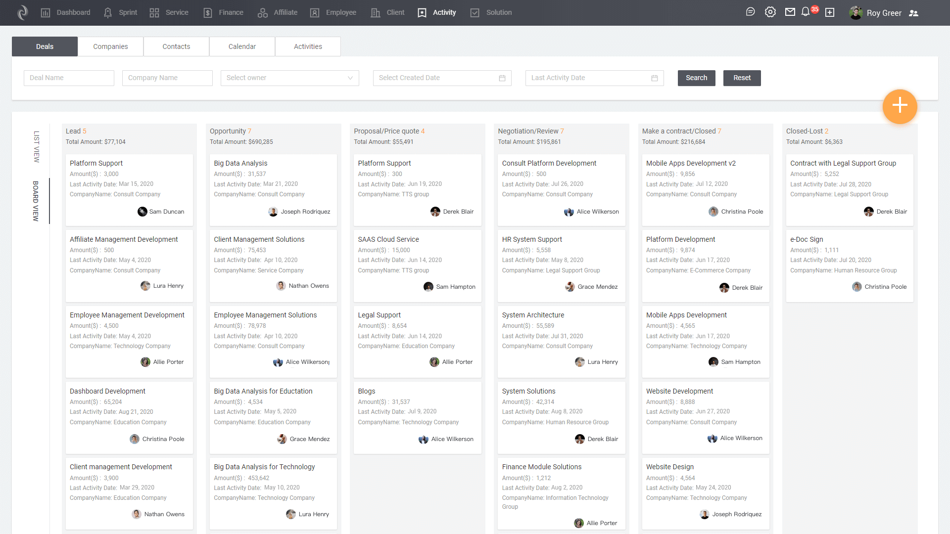Switch to the Companies tab
Image resolution: width=950 pixels, height=534 pixels.
coord(110,46)
